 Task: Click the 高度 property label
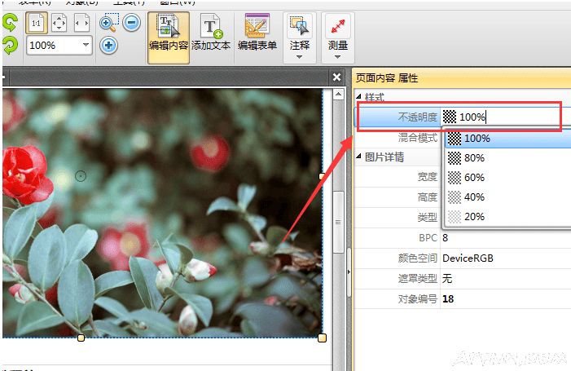428,197
